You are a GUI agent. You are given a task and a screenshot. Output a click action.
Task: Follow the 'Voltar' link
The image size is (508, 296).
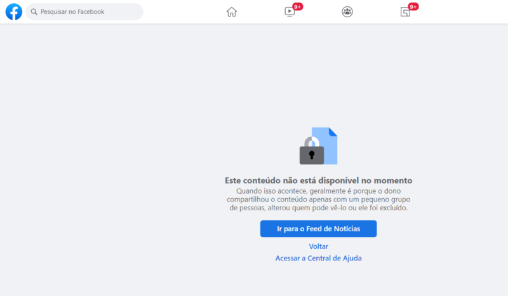318,246
